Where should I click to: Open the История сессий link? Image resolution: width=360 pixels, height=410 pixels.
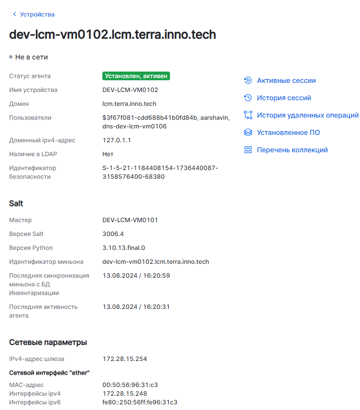tap(284, 98)
